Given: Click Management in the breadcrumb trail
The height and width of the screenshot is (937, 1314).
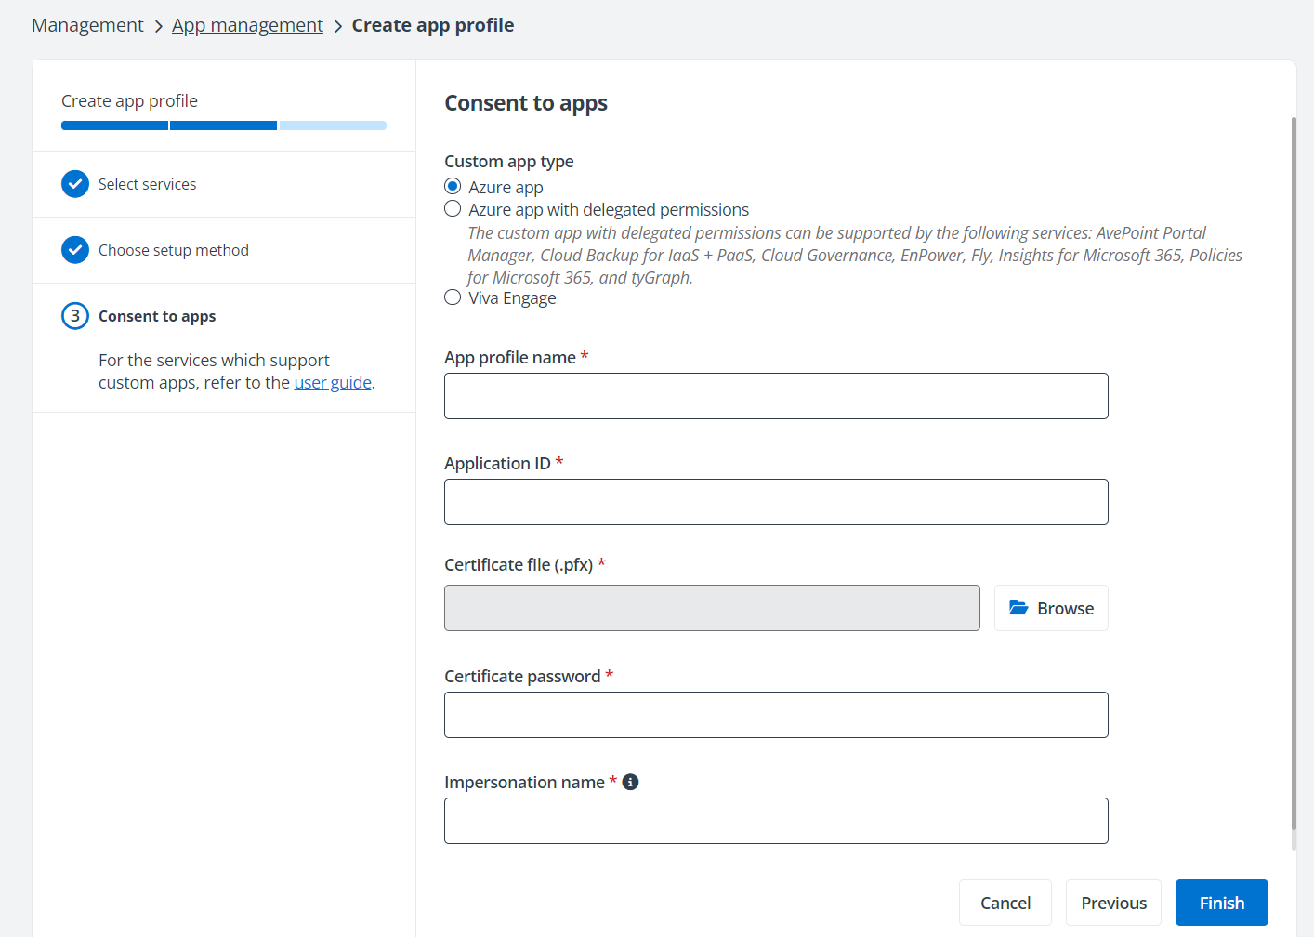Looking at the screenshot, I should pyautogui.click(x=87, y=25).
